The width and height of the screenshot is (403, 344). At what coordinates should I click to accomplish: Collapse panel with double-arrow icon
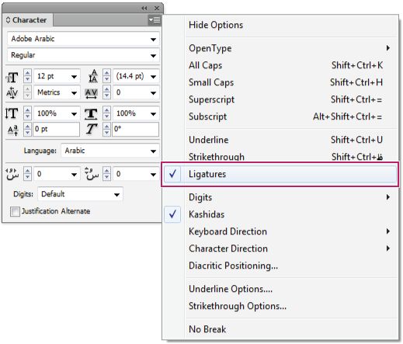[144, 8]
